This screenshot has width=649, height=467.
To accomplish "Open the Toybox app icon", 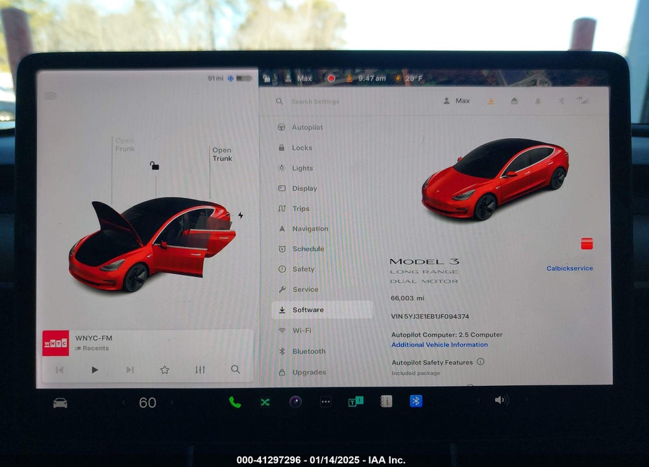I will click(356, 401).
